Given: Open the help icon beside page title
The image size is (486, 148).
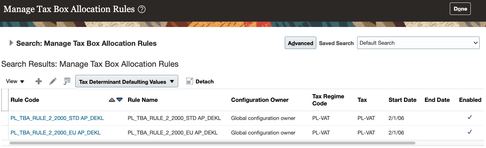Looking at the screenshot, I should (142, 10).
